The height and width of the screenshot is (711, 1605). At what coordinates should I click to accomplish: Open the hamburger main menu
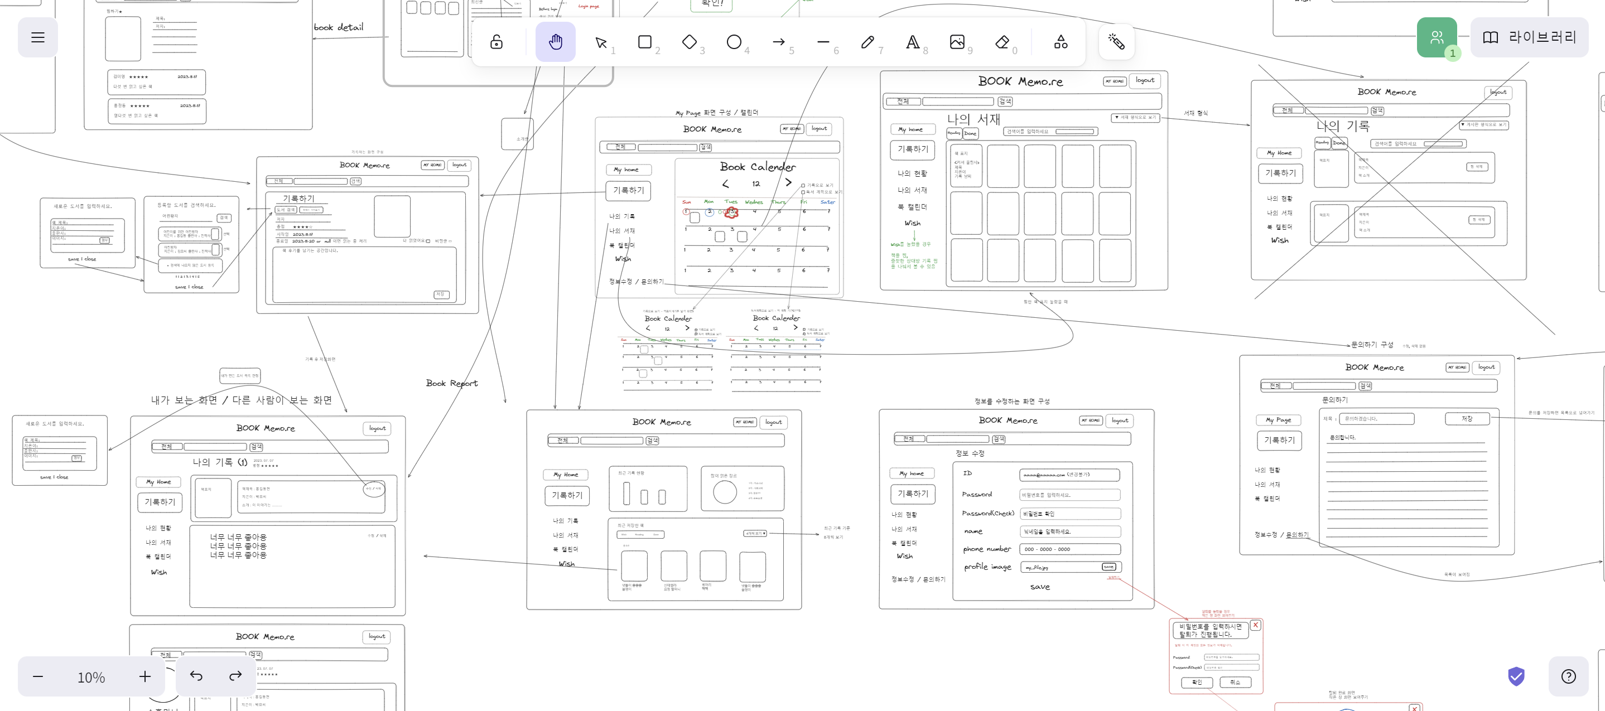pyautogui.click(x=38, y=37)
